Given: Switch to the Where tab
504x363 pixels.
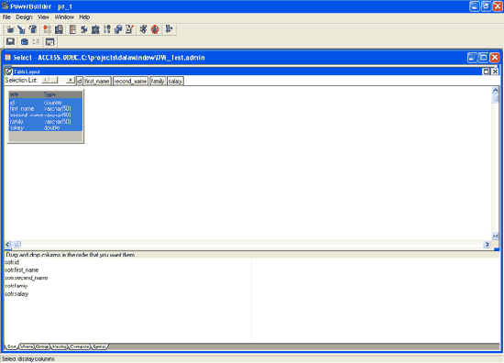Looking at the screenshot, I should (27, 346).
